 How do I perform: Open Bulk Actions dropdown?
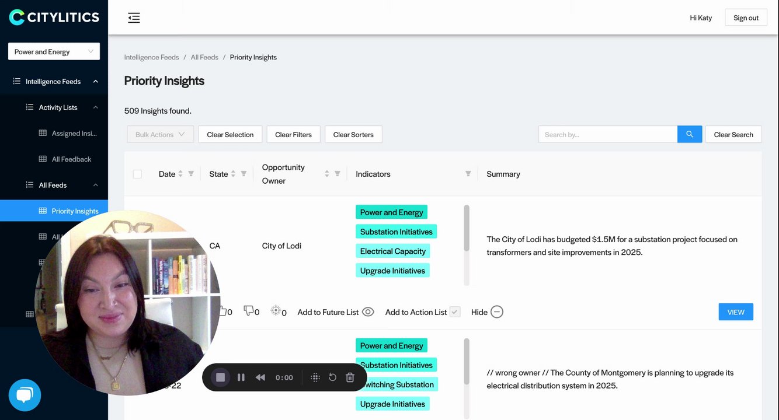[x=160, y=134]
